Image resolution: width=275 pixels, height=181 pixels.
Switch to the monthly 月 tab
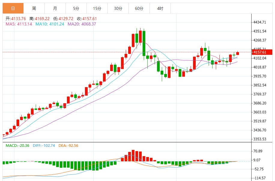pyautogui.click(x=55, y=8)
